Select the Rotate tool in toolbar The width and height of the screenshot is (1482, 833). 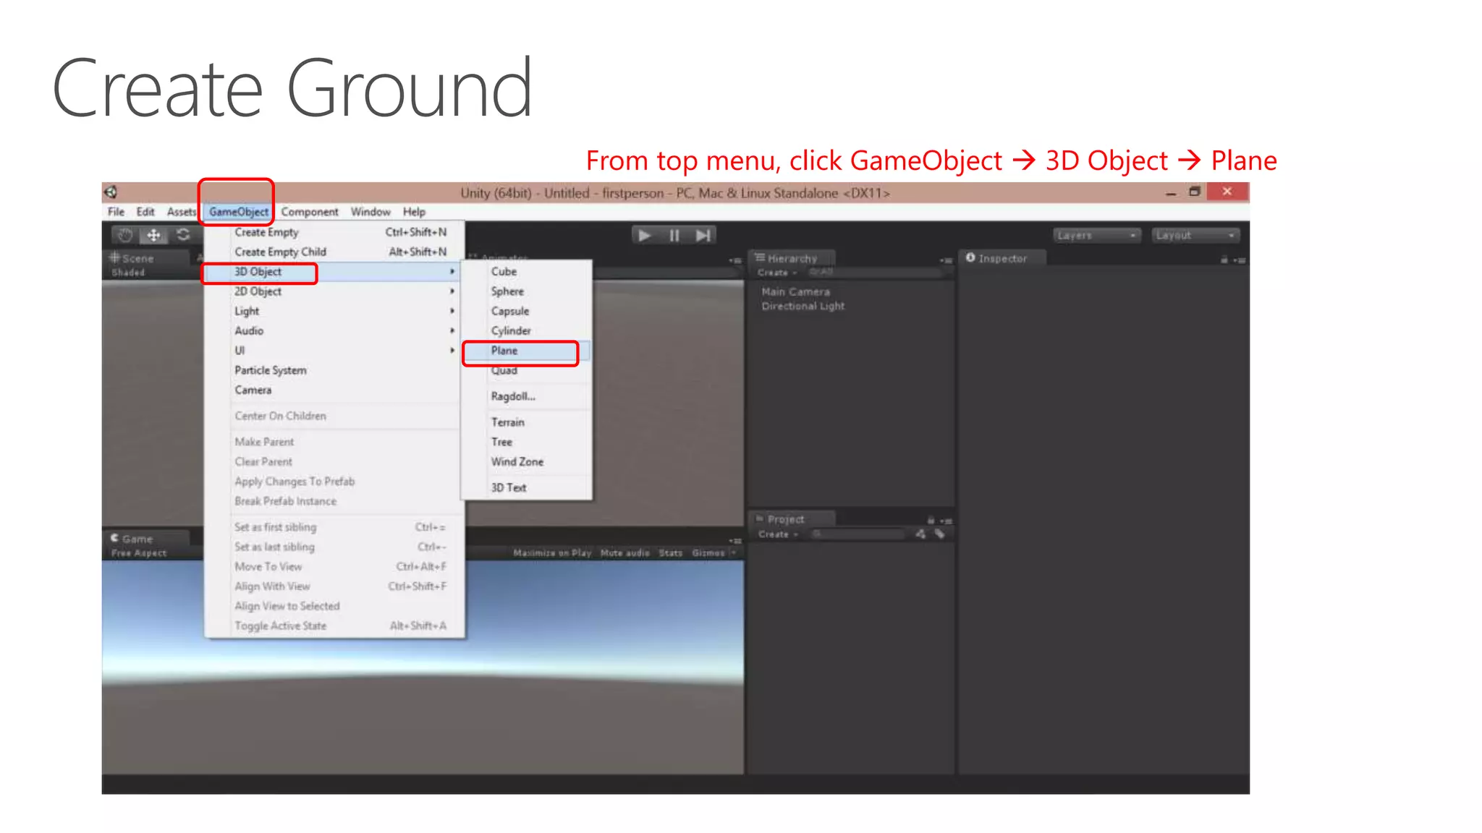point(183,235)
